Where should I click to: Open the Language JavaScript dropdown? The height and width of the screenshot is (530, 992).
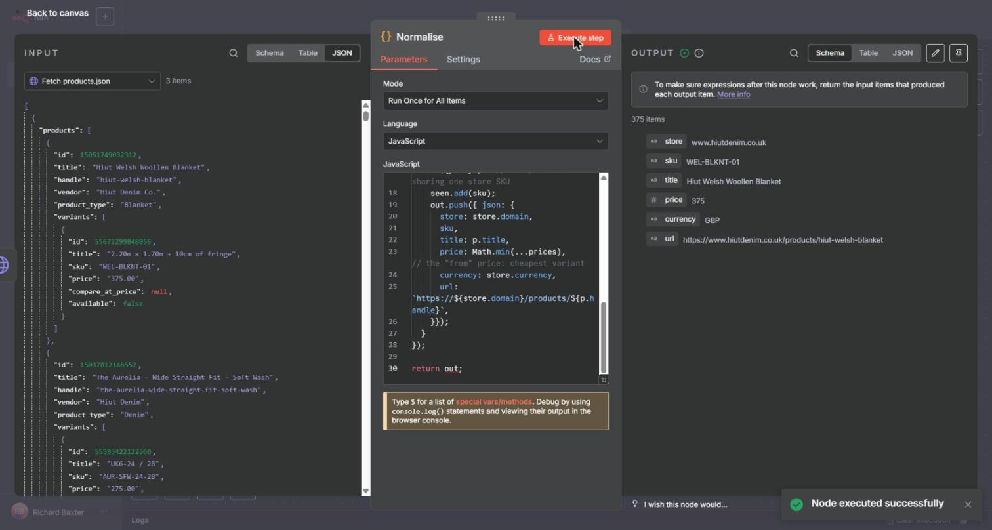click(x=496, y=141)
